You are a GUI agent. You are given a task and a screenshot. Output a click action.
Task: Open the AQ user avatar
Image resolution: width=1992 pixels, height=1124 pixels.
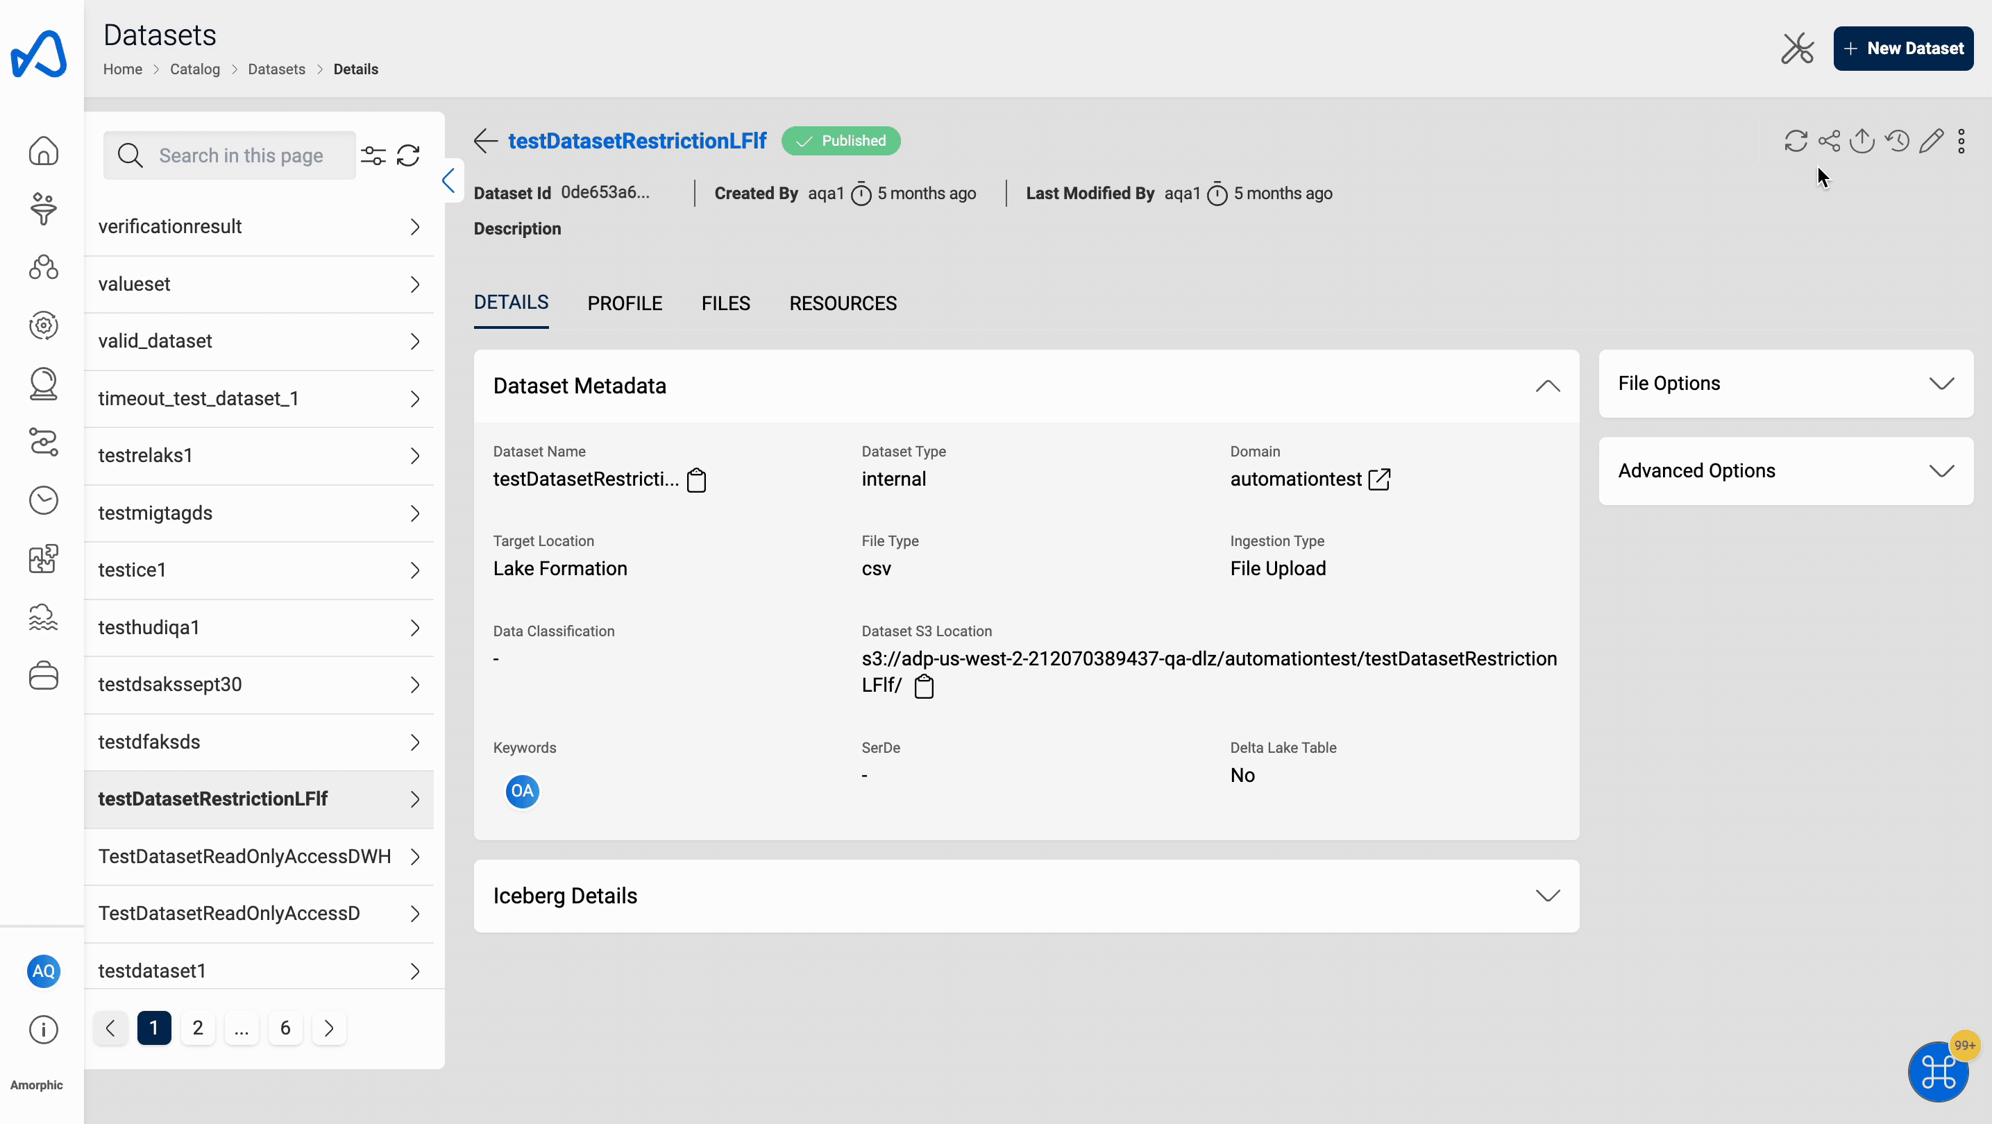[43, 971]
